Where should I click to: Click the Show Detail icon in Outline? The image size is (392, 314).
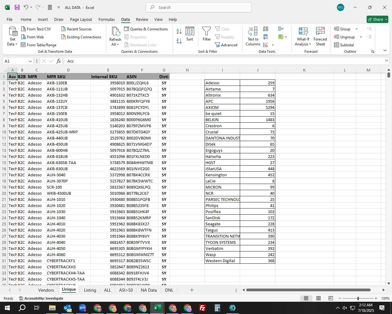click(369, 29)
